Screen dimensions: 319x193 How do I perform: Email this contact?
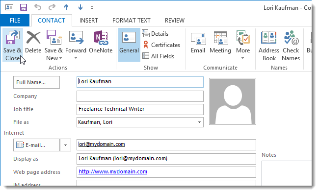(x=198, y=42)
